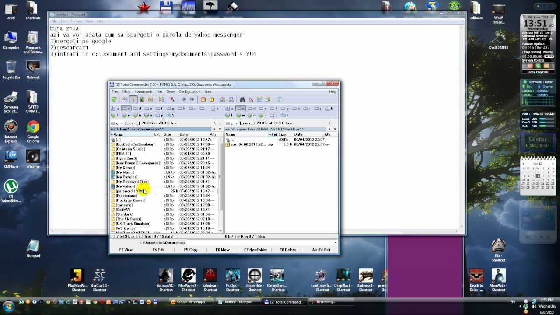Open Edit menu in Notepad window

tap(63, 21)
